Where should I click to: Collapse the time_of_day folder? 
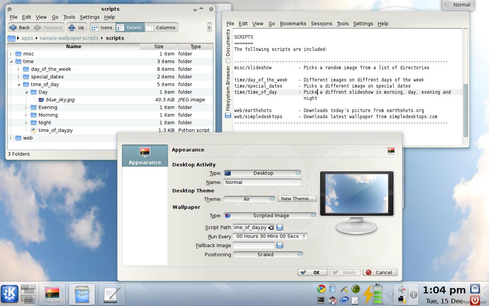(x=19, y=85)
